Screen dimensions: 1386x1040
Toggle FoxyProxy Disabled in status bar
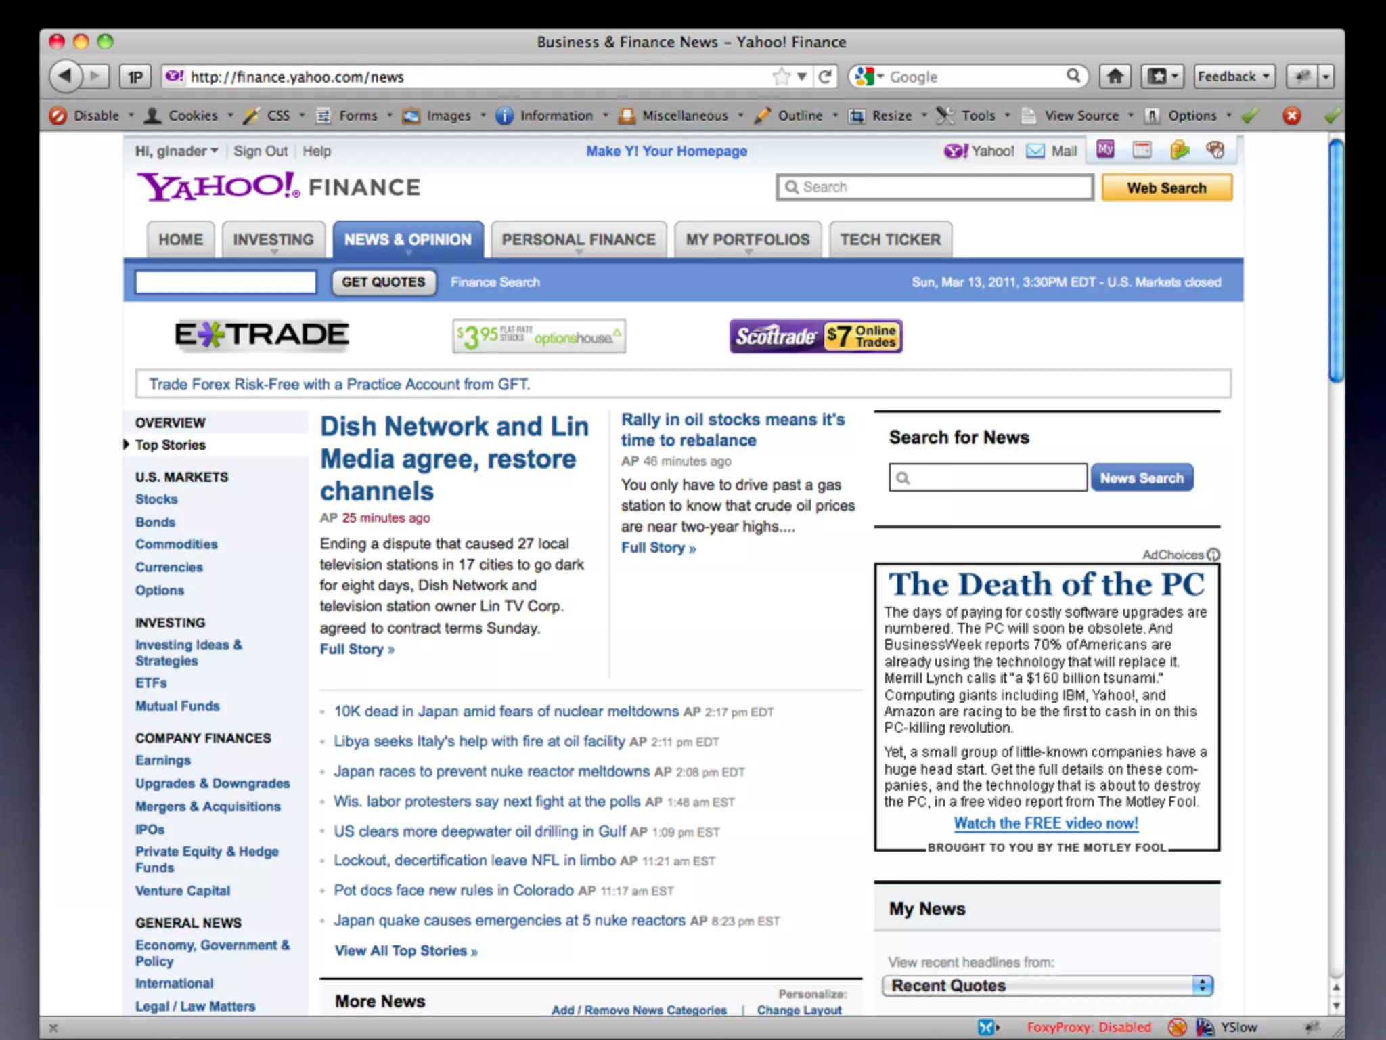[x=1088, y=1027]
